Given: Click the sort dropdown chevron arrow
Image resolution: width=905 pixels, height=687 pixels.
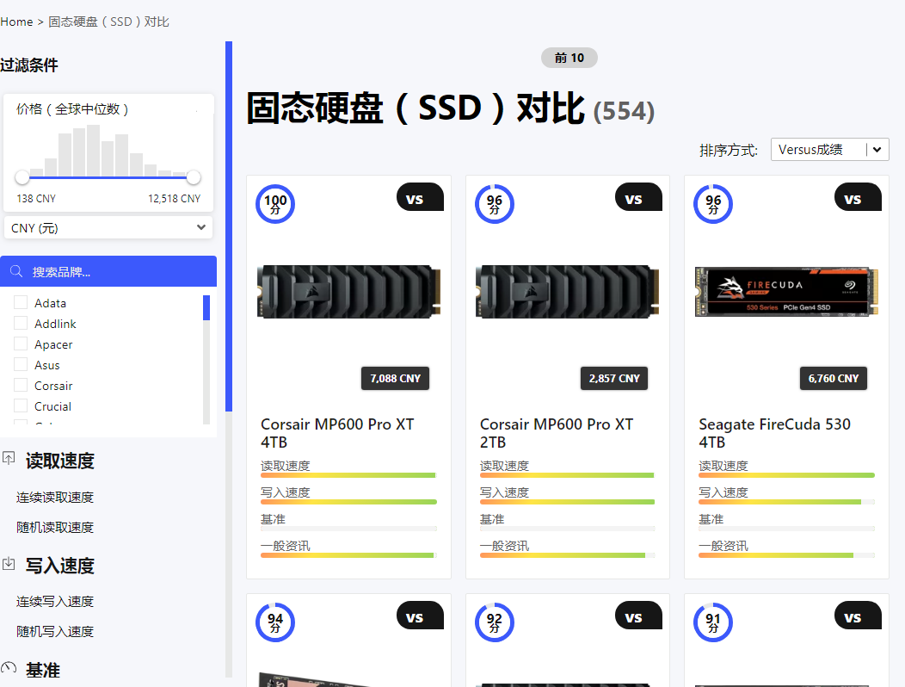Looking at the screenshot, I should click(877, 150).
